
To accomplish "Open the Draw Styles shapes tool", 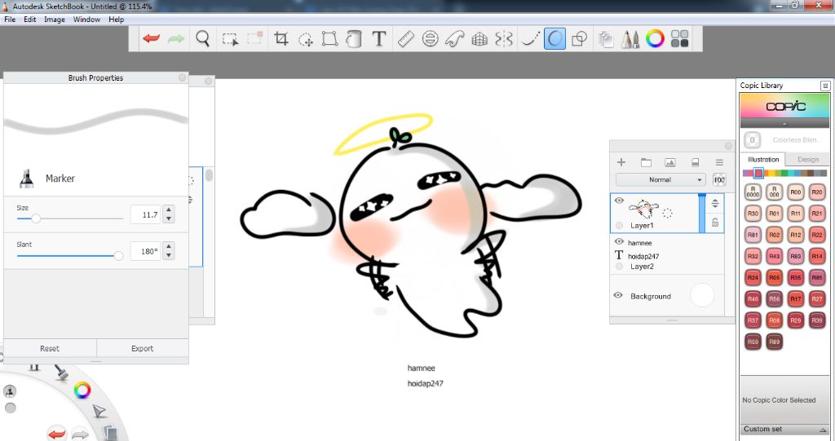I will coord(579,38).
